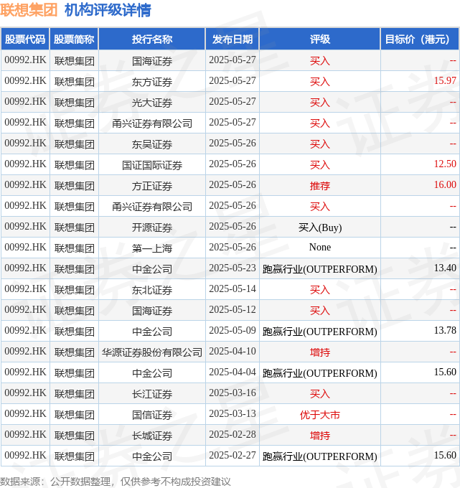Click the 股票简称 column header

[x=74, y=39]
